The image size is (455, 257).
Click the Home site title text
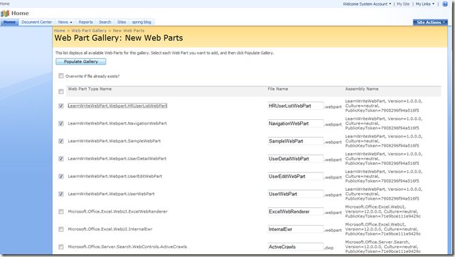click(x=20, y=14)
